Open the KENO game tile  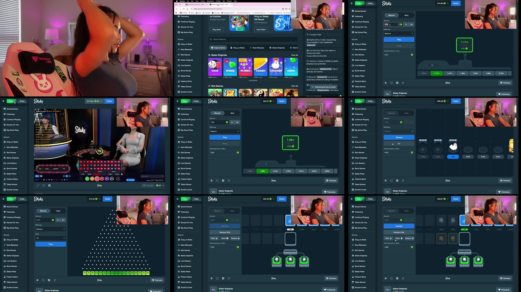click(x=291, y=67)
